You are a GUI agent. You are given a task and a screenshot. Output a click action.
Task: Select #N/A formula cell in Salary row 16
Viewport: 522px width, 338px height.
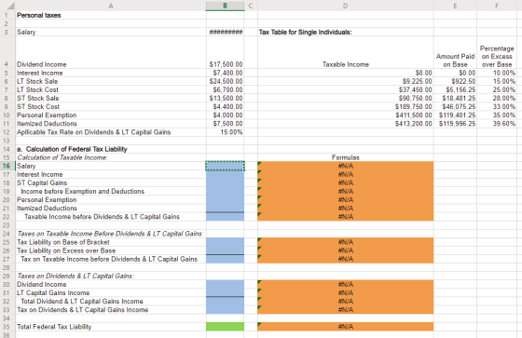coord(345,166)
